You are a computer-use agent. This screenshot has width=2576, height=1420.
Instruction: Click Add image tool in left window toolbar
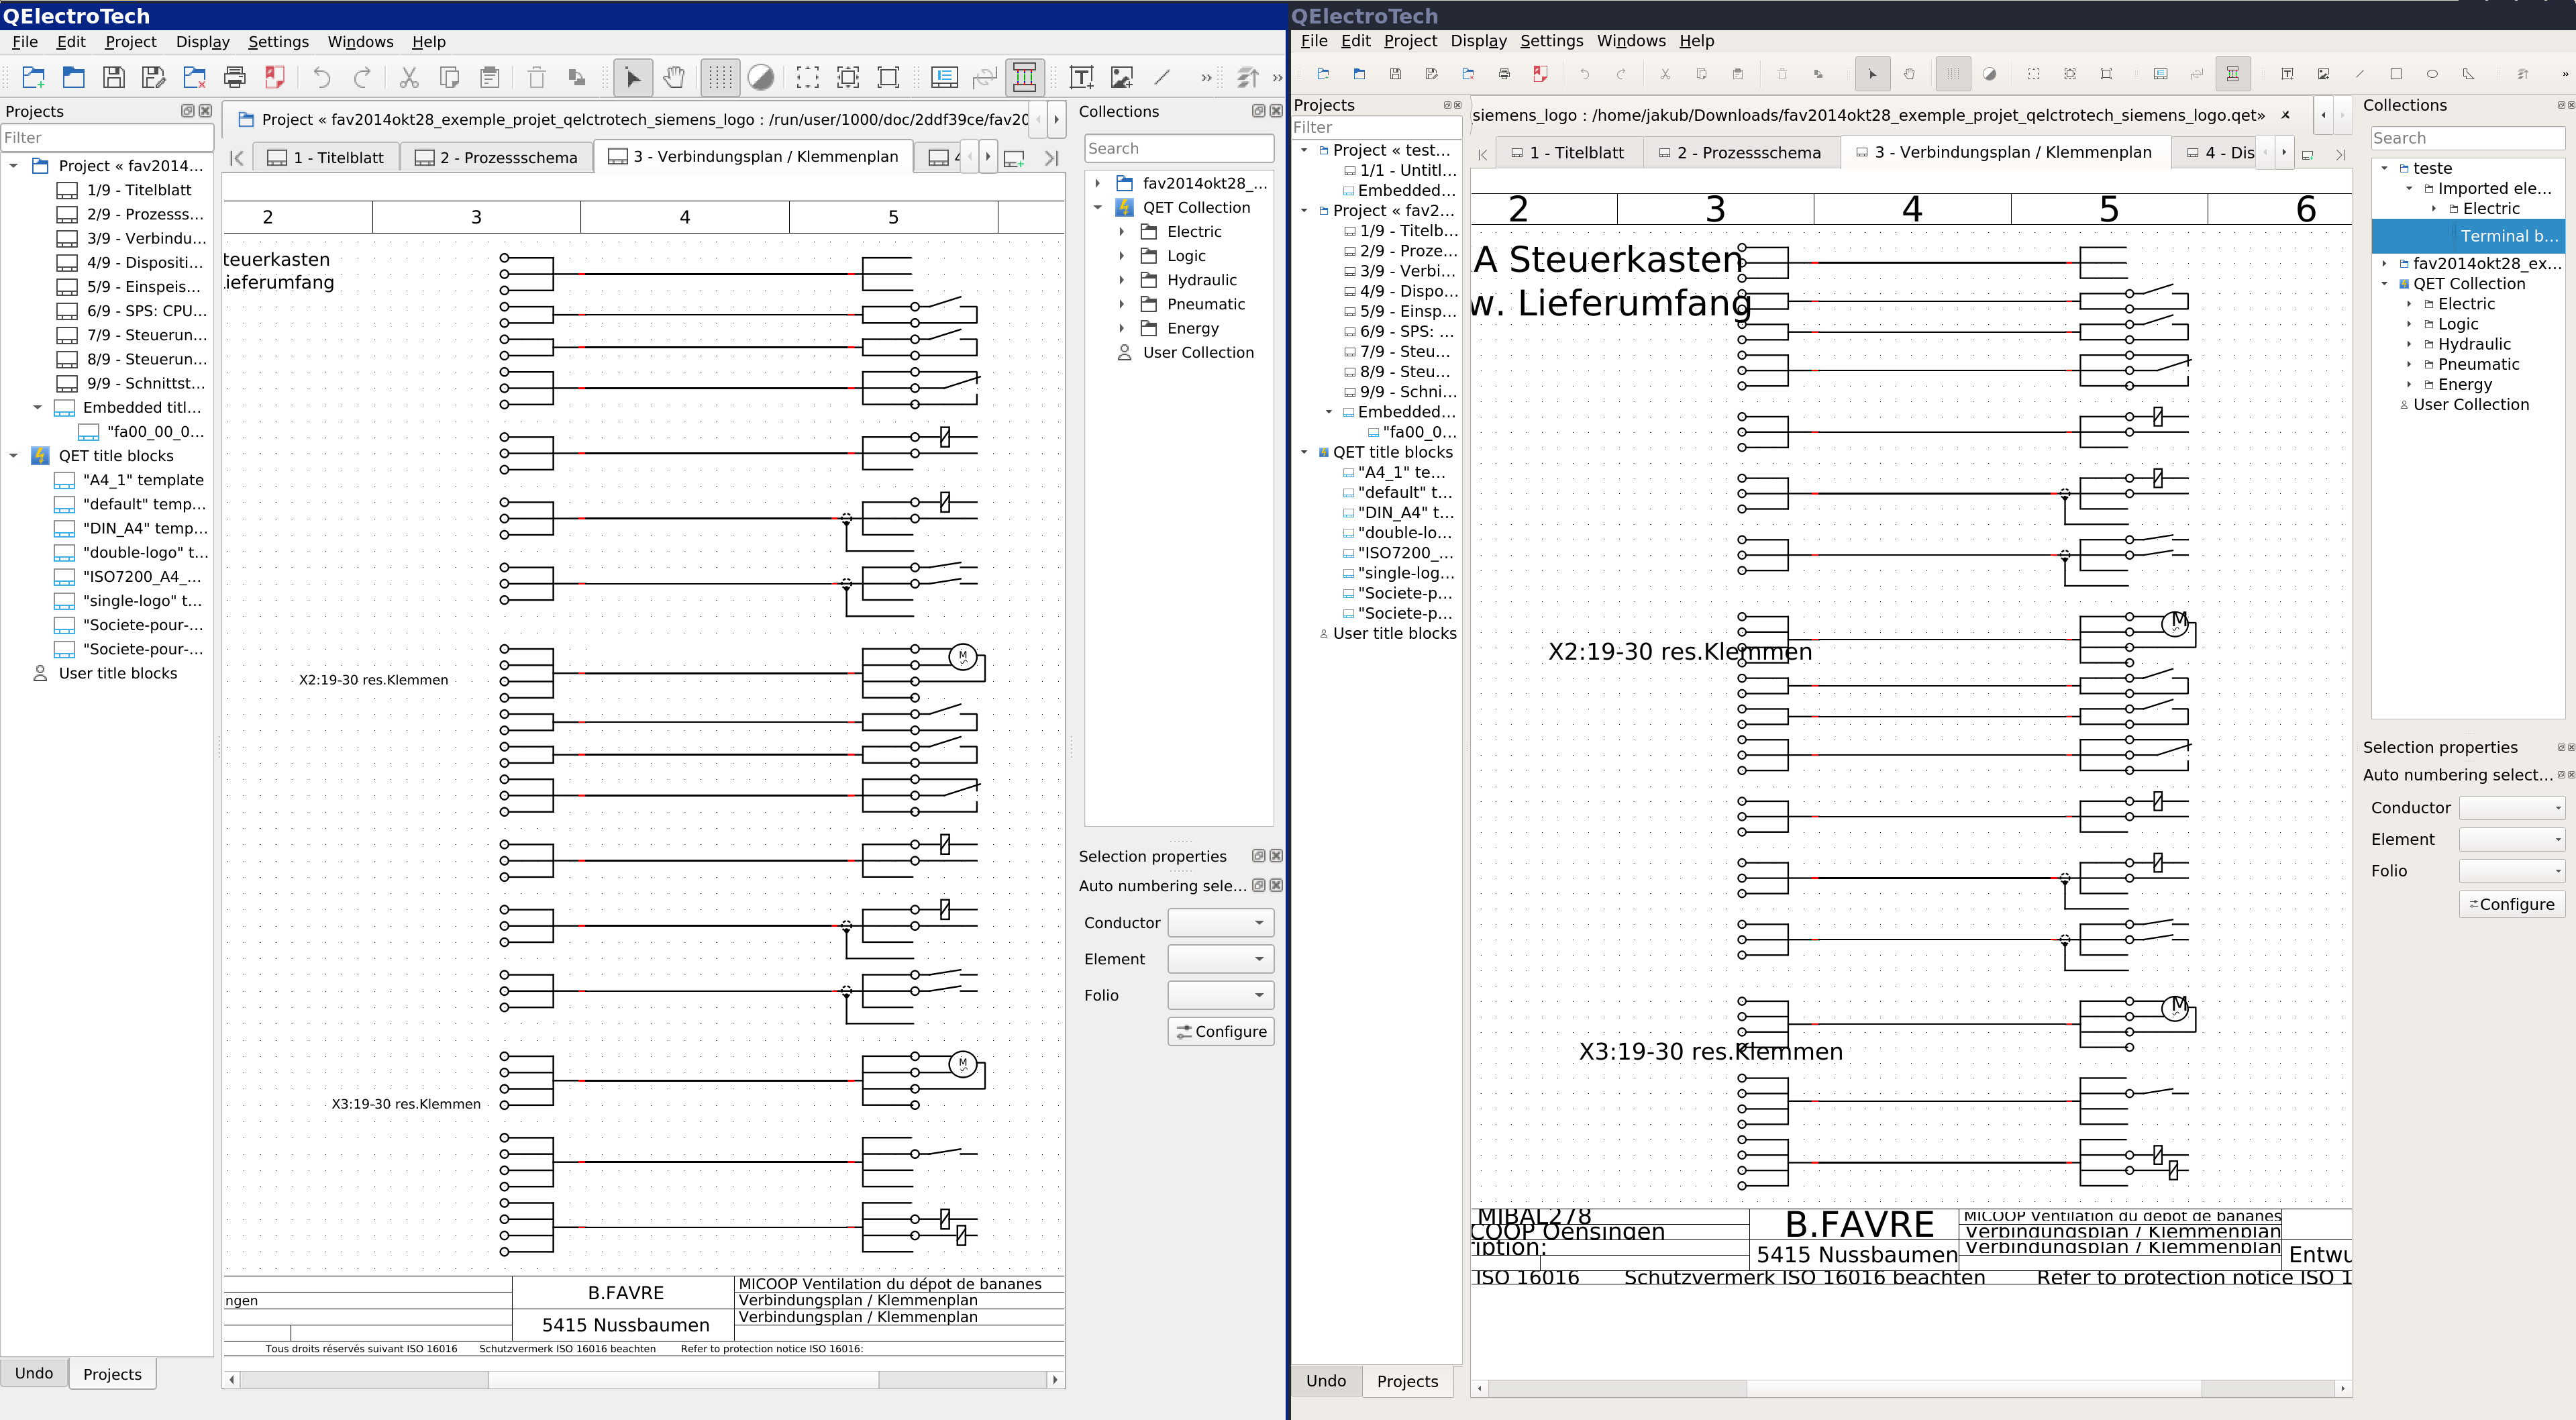(1122, 77)
